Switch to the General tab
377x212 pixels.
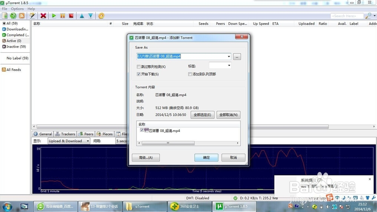tap(43, 134)
